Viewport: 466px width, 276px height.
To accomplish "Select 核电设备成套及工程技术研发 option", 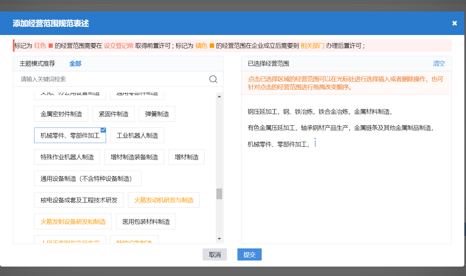I will [79, 200].
